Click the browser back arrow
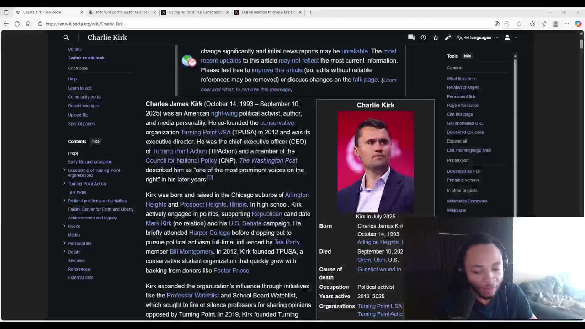Viewport: 585px width, 329px height. [x=6, y=24]
